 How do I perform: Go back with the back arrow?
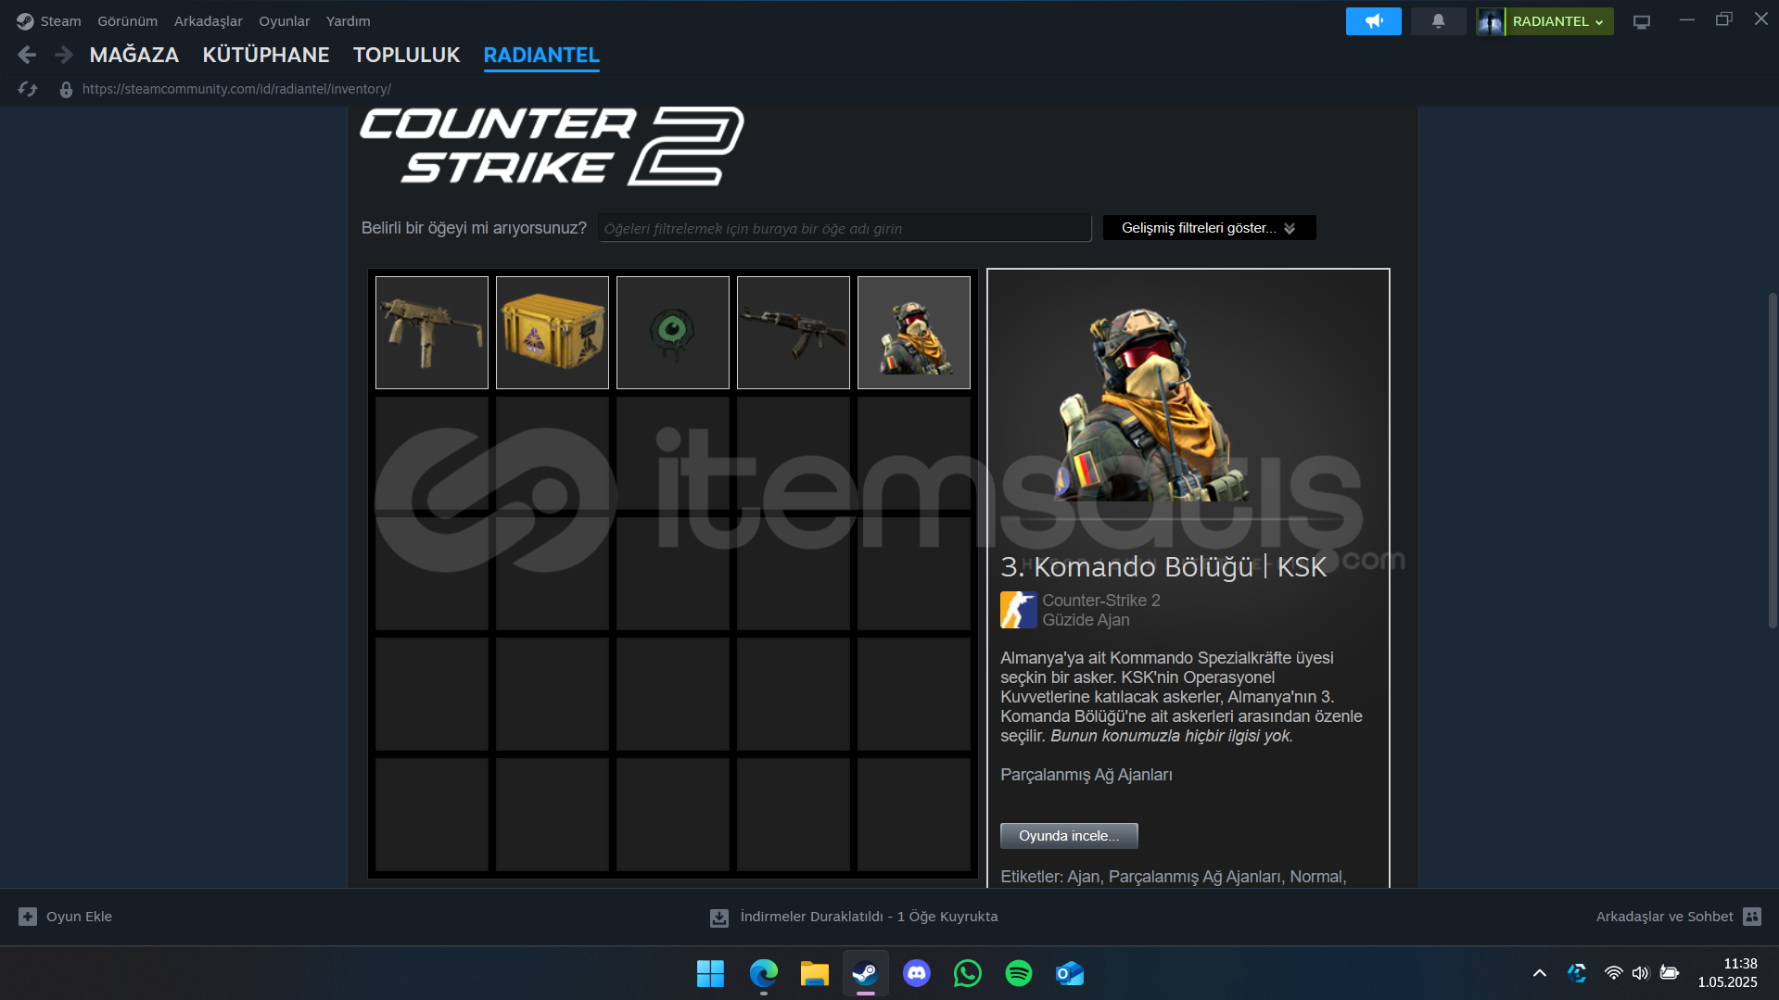pyautogui.click(x=27, y=55)
